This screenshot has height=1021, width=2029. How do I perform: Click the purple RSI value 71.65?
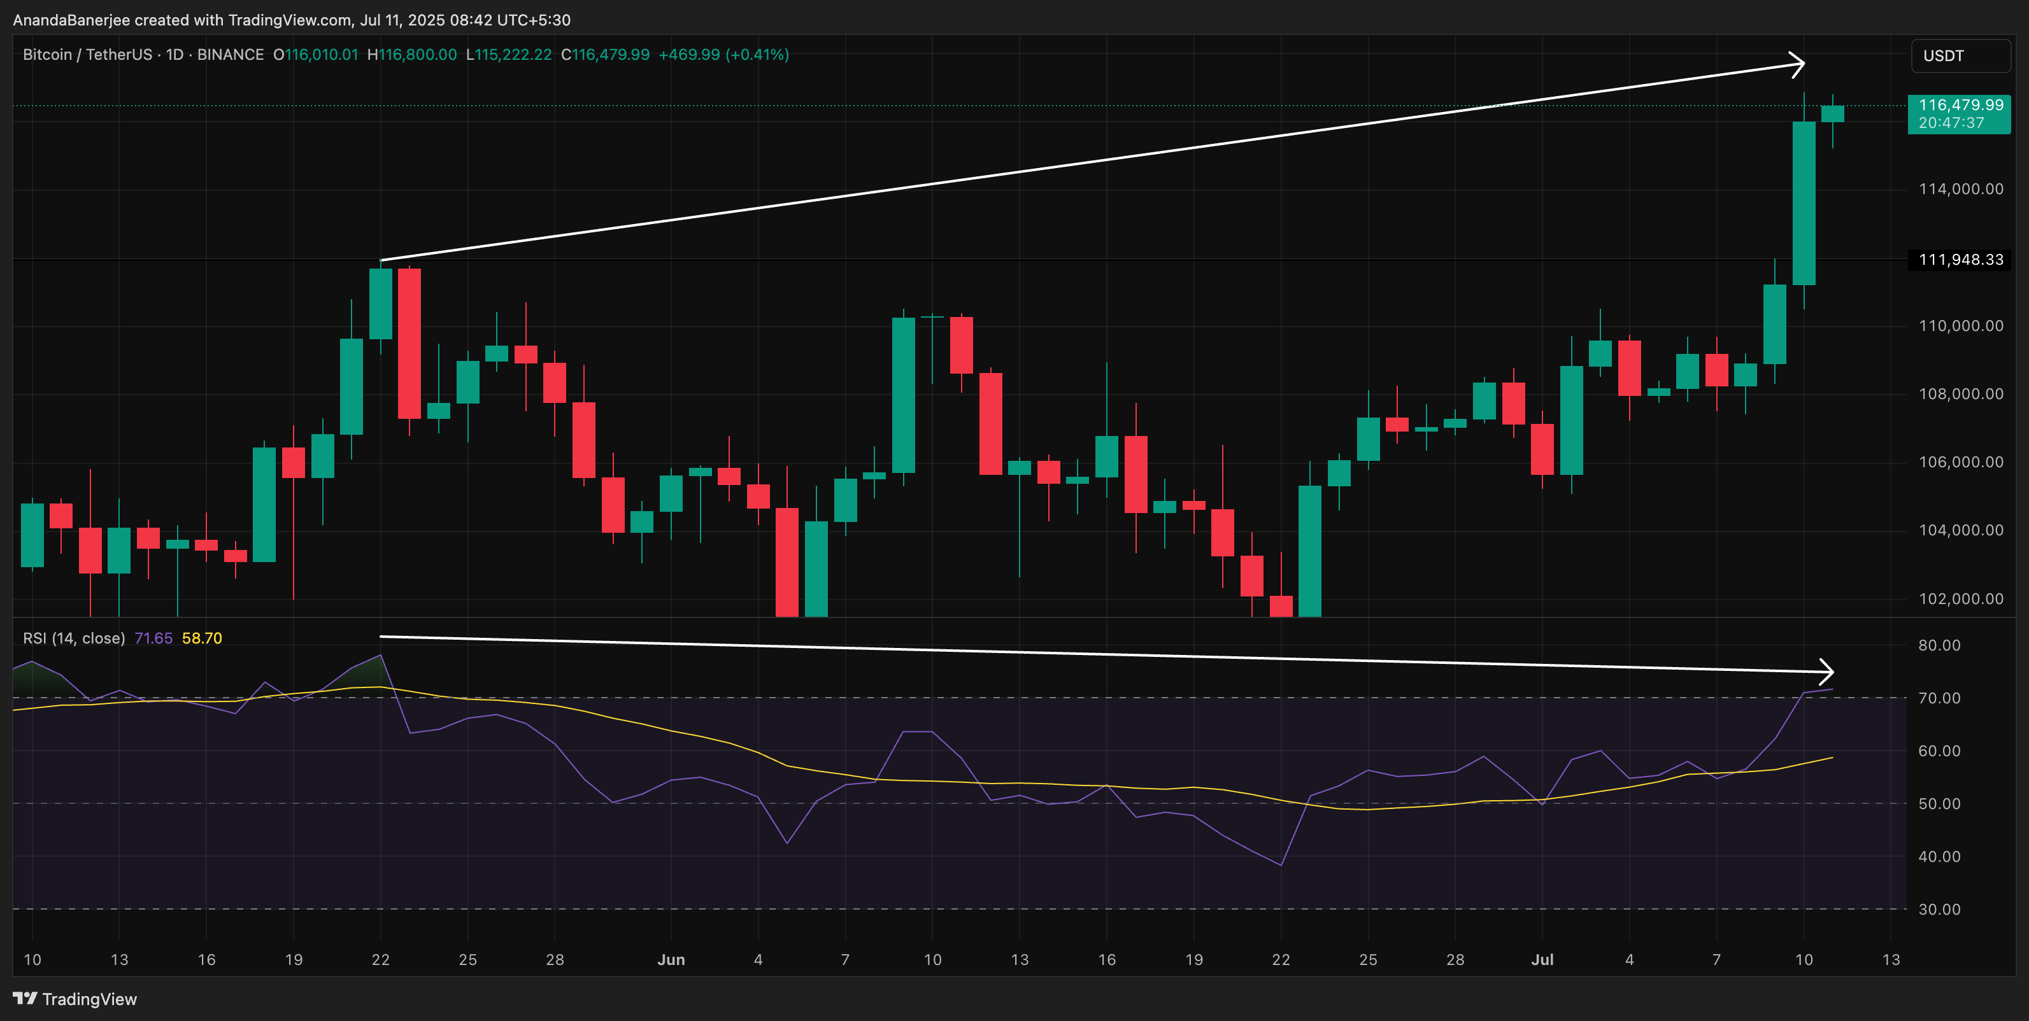point(153,638)
